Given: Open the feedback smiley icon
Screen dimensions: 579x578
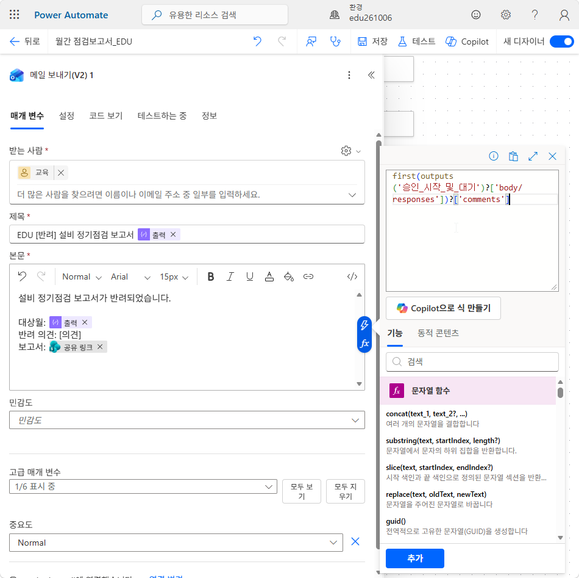Looking at the screenshot, I should click(476, 15).
